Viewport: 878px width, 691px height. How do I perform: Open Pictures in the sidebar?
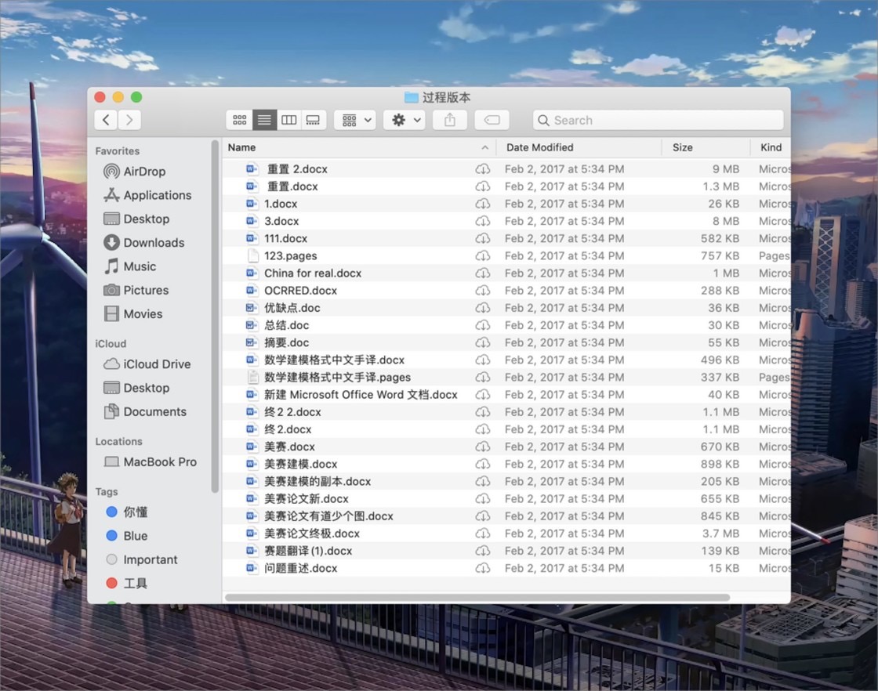136,291
